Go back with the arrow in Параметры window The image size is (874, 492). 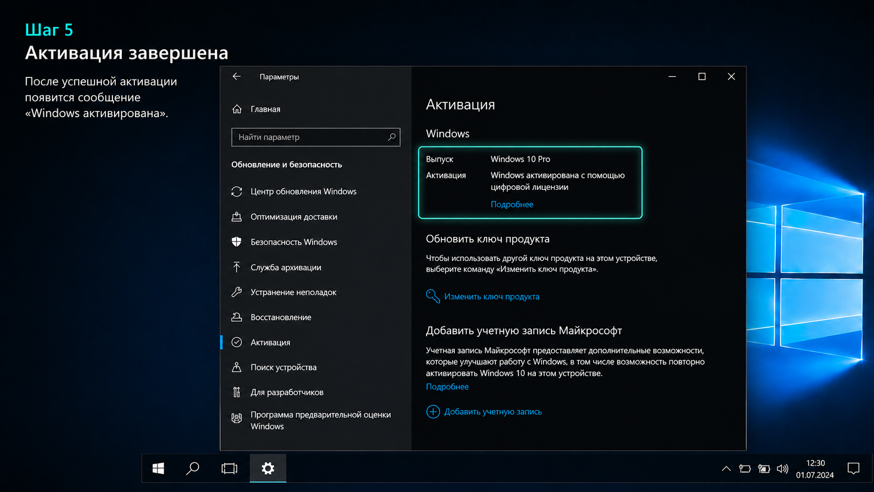click(237, 76)
